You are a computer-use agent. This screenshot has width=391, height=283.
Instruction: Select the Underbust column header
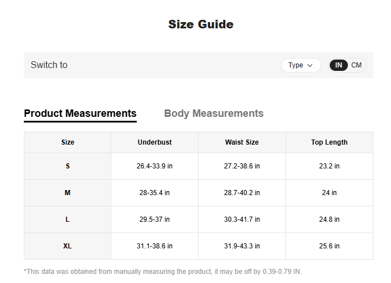(154, 142)
